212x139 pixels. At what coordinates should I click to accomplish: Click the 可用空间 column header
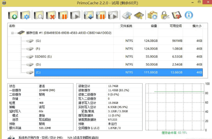pyautogui.click(x=175, y=26)
